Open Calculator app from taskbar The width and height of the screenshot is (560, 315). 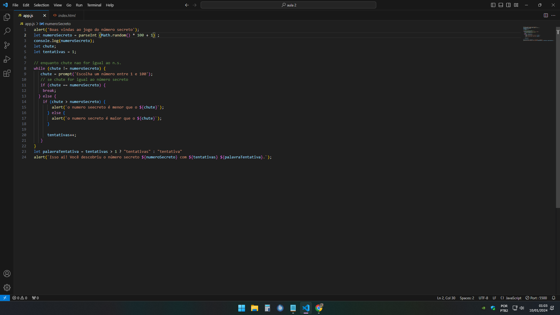tap(267, 308)
